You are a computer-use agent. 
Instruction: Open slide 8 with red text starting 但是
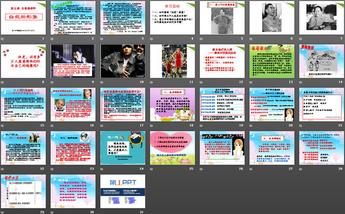[25, 62]
